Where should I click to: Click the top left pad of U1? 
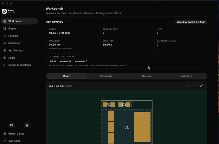[x=111, y=116]
